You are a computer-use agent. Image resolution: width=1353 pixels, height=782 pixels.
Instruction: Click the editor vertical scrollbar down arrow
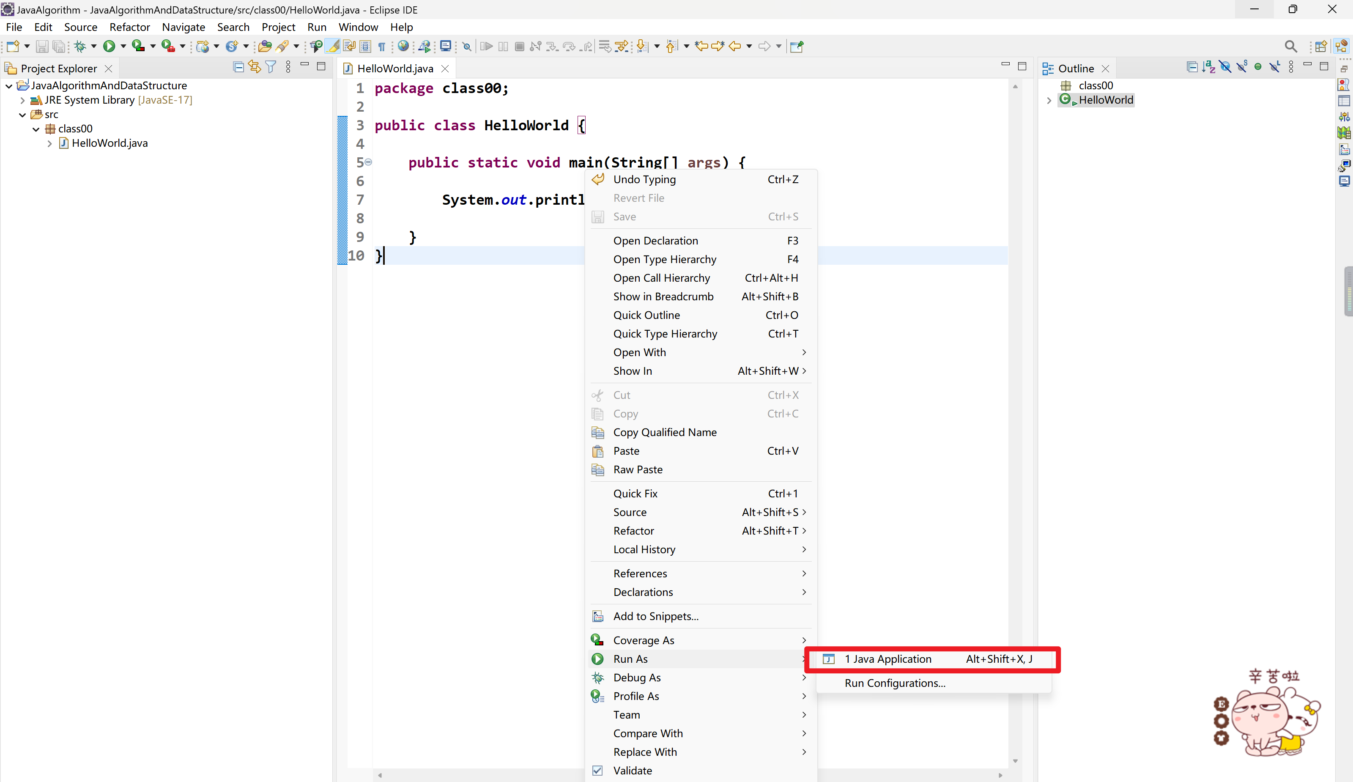pyautogui.click(x=1015, y=761)
